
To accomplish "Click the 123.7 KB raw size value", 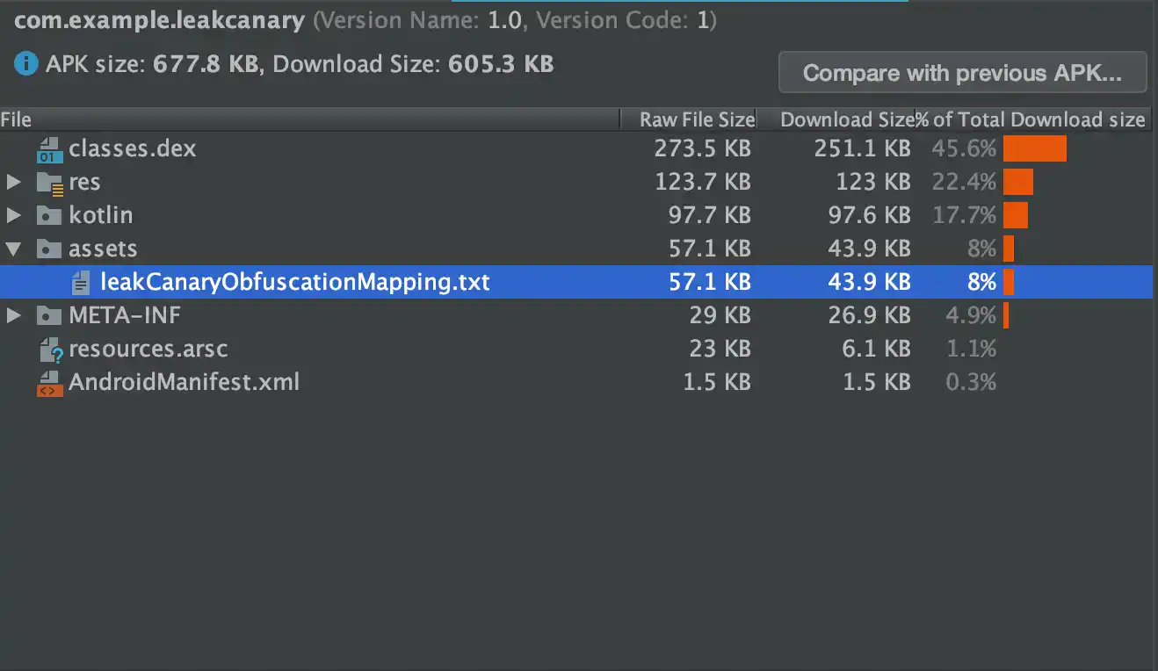I will [703, 183].
